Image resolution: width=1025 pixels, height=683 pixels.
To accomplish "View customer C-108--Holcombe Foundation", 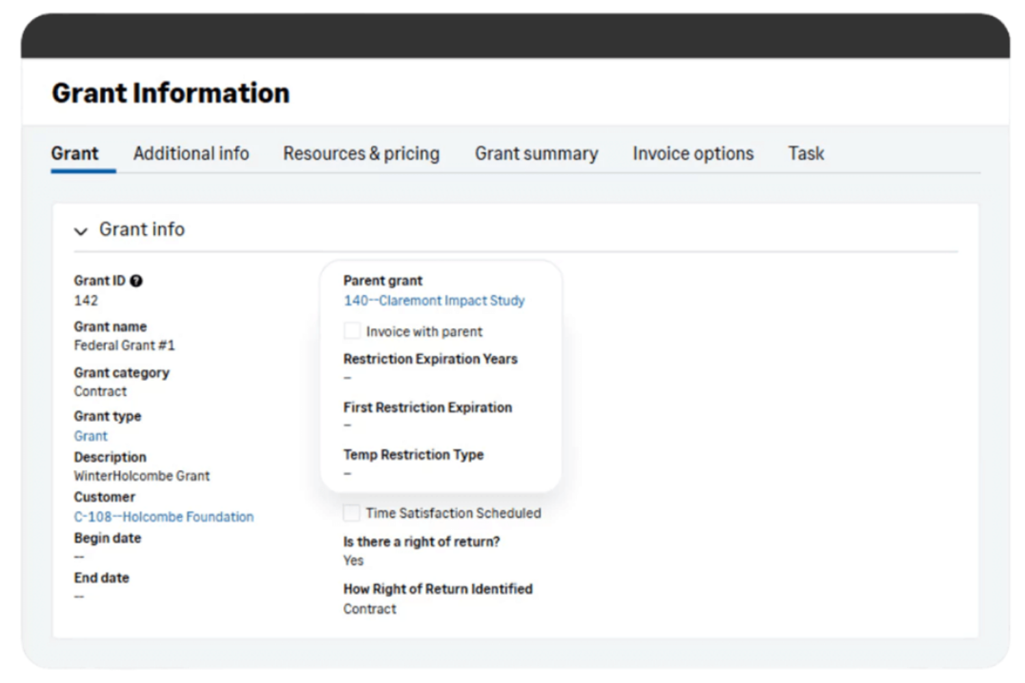I will point(164,516).
